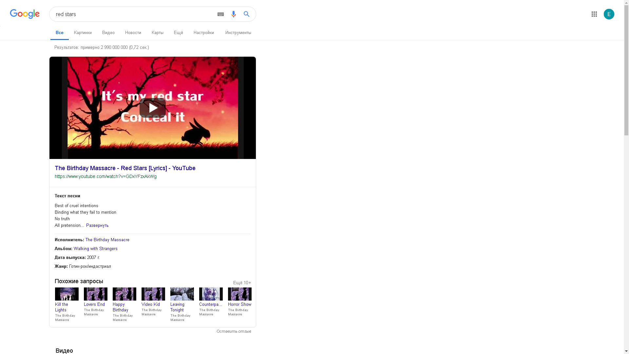Open the on-screen keyboard icon

pyautogui.click(x=220, y=14)
